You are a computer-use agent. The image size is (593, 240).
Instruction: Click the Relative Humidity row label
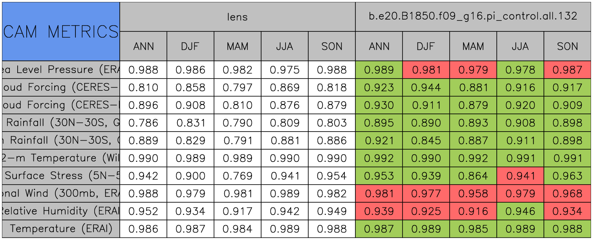point(61,211)
